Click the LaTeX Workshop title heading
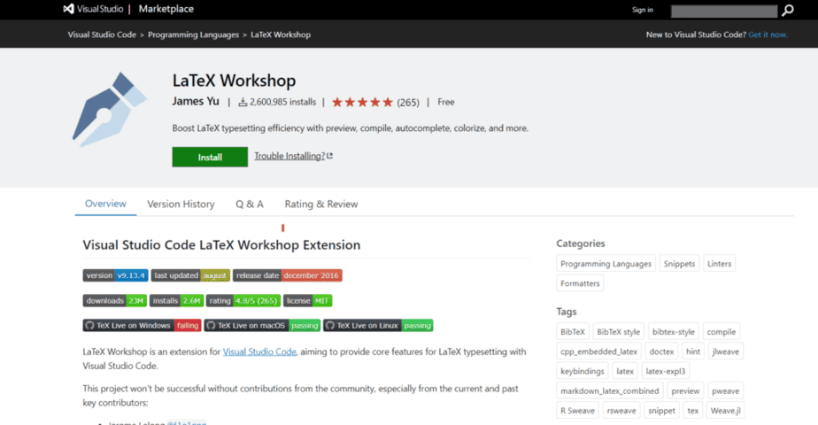 (x=235, y=81)
